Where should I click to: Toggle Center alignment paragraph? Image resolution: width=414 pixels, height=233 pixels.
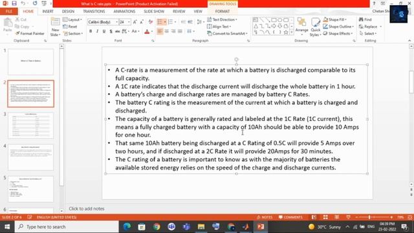(167, 32)
